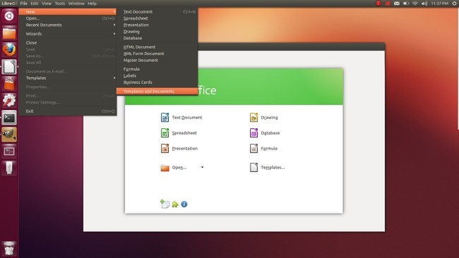Click the highlighted New menu entry
This screenshot has width=459, height=258.
[x=68, y=12]
